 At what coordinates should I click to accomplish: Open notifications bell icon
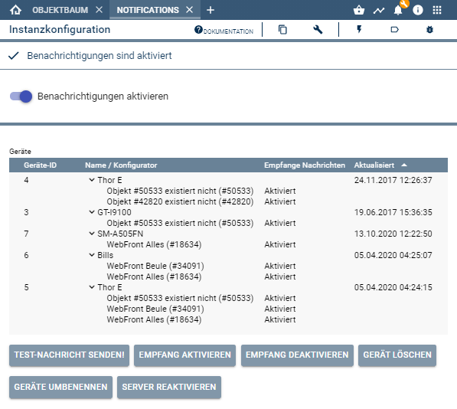click(x=398, y=10)
